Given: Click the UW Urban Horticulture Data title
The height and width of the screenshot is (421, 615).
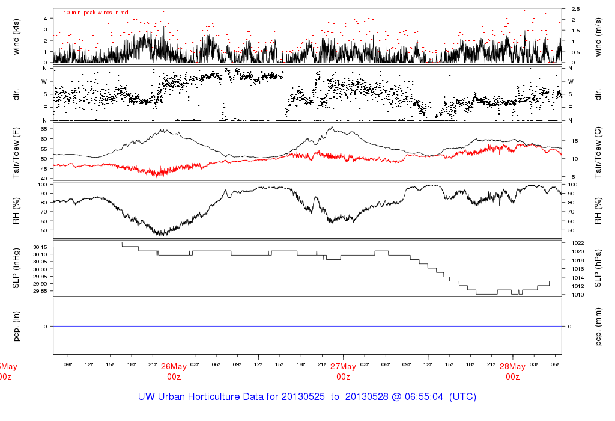Looking at the screenshot, I should (307, 397).
